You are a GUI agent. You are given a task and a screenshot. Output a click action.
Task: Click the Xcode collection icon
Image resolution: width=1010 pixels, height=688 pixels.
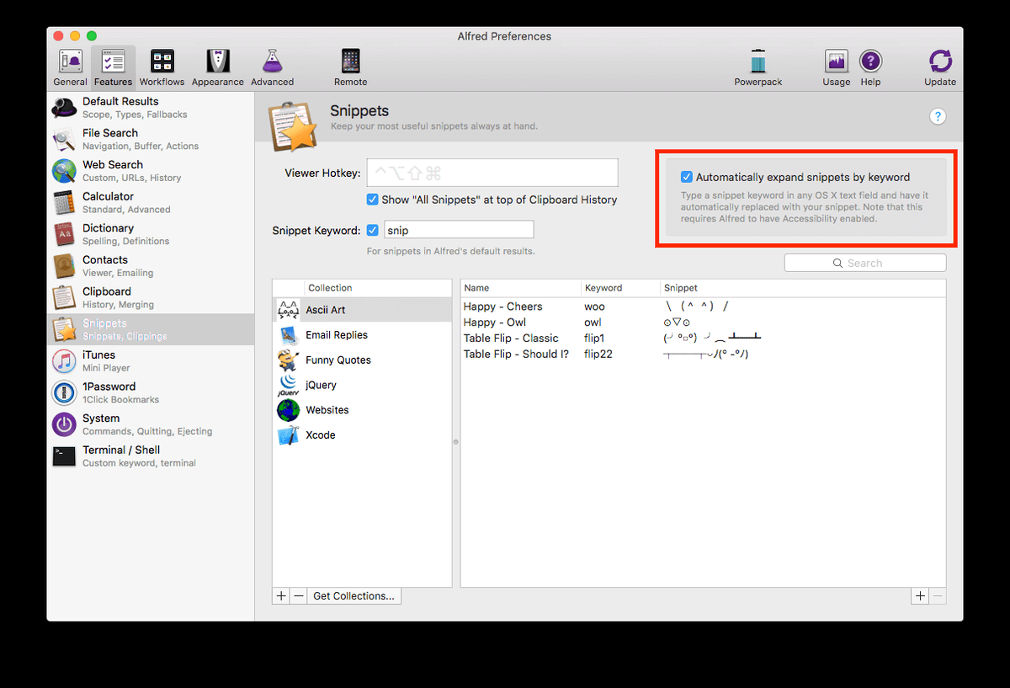point(289,435)
